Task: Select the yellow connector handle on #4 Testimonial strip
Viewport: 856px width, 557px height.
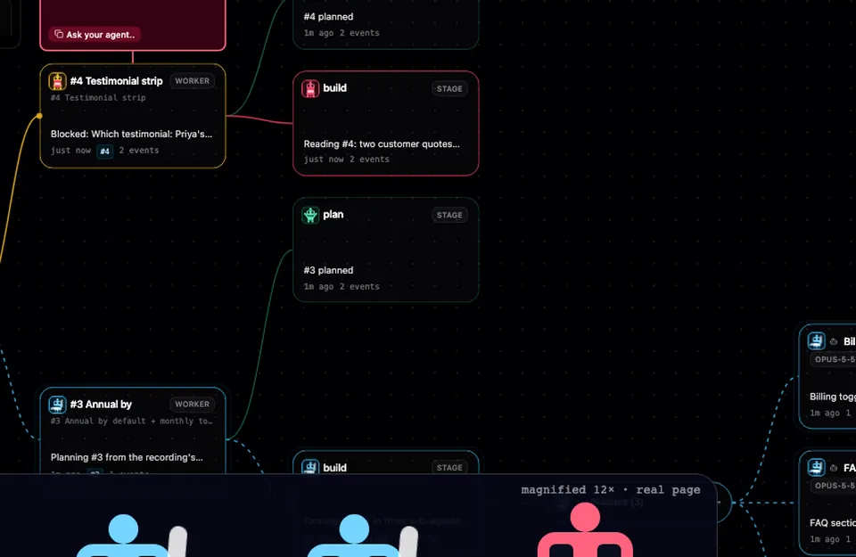Action: point(39,116)
